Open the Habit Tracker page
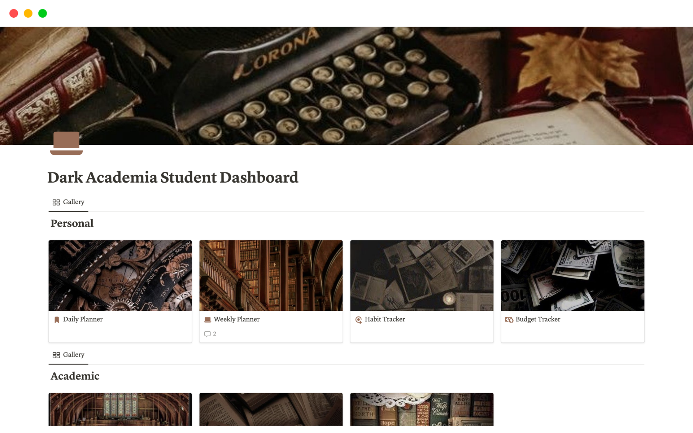Viewport: 693px width, 433px height. (x=385, y=319)
